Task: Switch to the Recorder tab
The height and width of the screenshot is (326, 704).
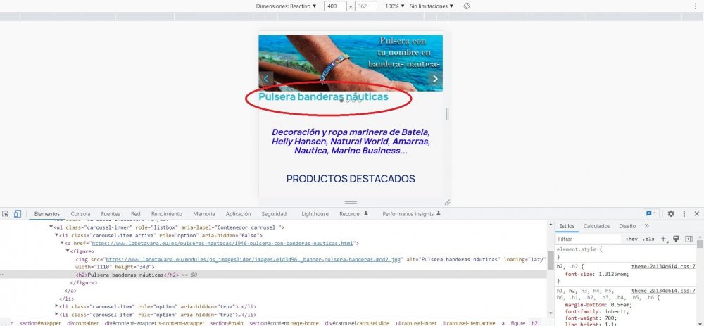Action: [354, 214]
